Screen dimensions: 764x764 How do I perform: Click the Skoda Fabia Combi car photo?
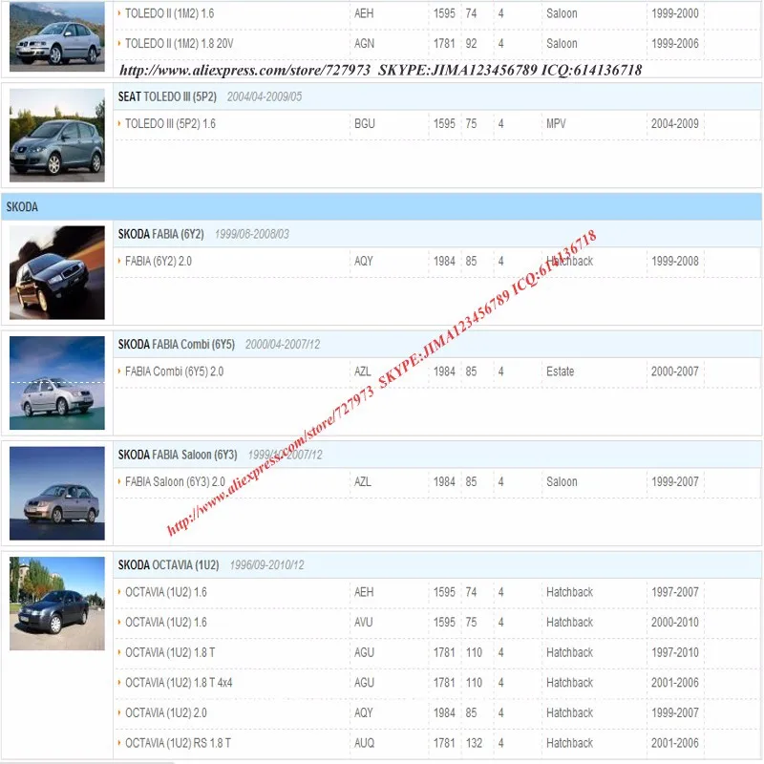coord(57,383)
